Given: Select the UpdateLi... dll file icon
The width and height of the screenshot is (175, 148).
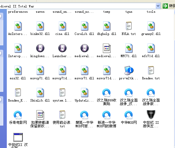Looking at the screenshot, I should pos(85,92).
